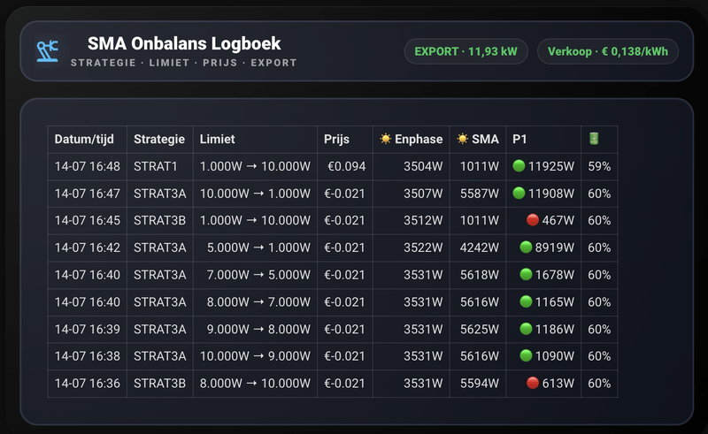
Task: Select the 14-07 16:39 timestamp cell
Action: (x=87, y=330)
